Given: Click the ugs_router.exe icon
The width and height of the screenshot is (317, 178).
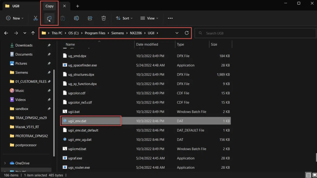Looking at the screenshot, I should [65, 167].
